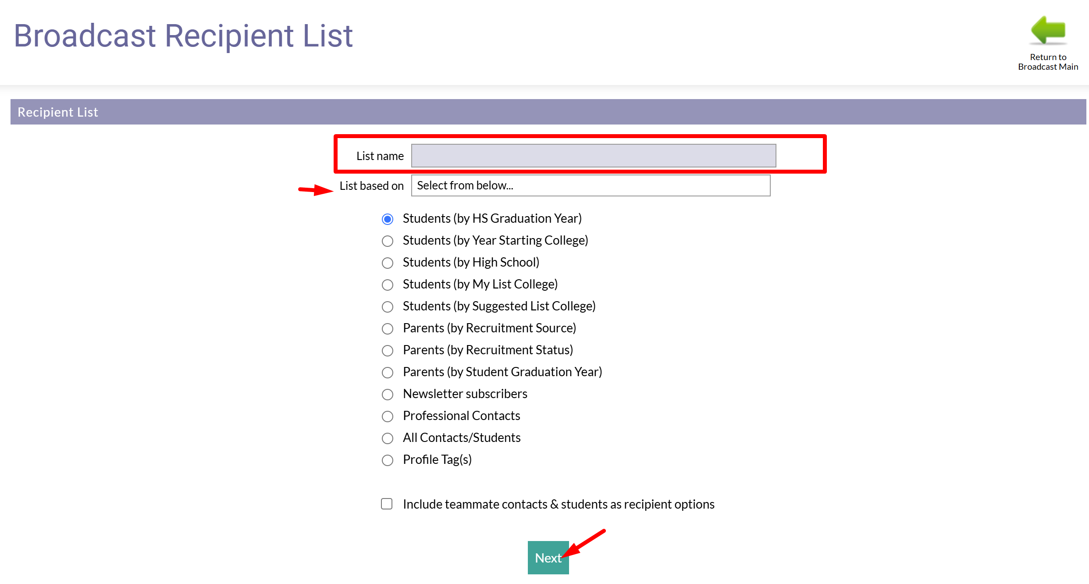Click the List based on field
Image resolution: width=1089 pixels, height=584 pixels.
pyautogui.click(x=591, y=185)
